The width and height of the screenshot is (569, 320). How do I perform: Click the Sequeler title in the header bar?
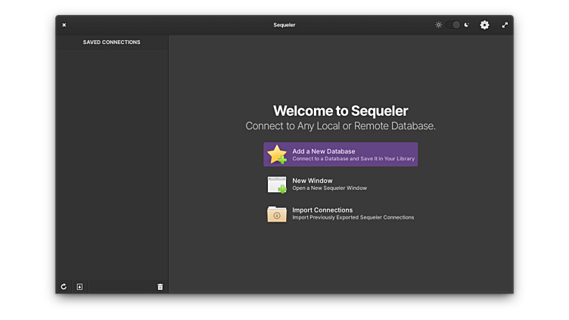[x=284, y=25]
